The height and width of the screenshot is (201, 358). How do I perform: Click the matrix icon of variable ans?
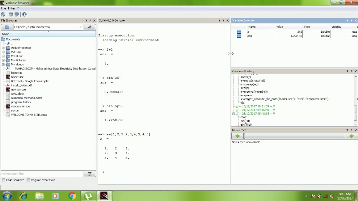[239, 36]
